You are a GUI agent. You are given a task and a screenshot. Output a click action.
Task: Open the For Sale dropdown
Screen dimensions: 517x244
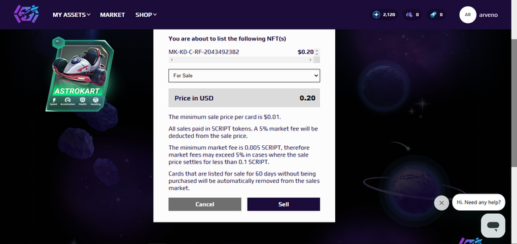pos(244,75)
